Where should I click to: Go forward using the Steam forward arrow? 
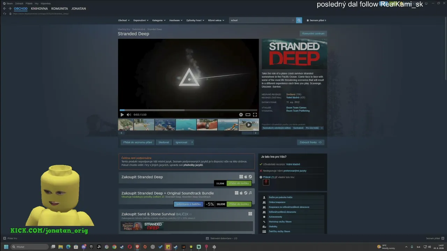tap(10, 8)
